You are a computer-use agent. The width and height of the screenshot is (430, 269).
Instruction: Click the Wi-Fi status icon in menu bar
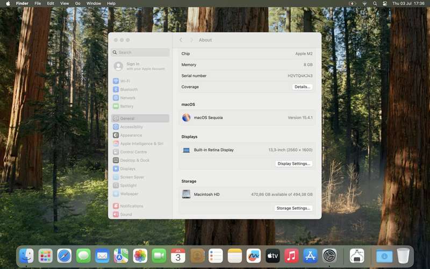pos(364,4)
